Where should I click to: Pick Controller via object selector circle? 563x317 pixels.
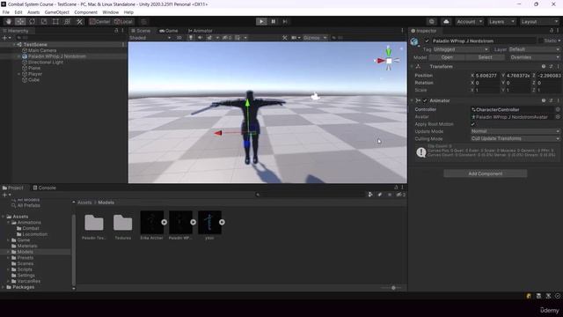point(558,109)
